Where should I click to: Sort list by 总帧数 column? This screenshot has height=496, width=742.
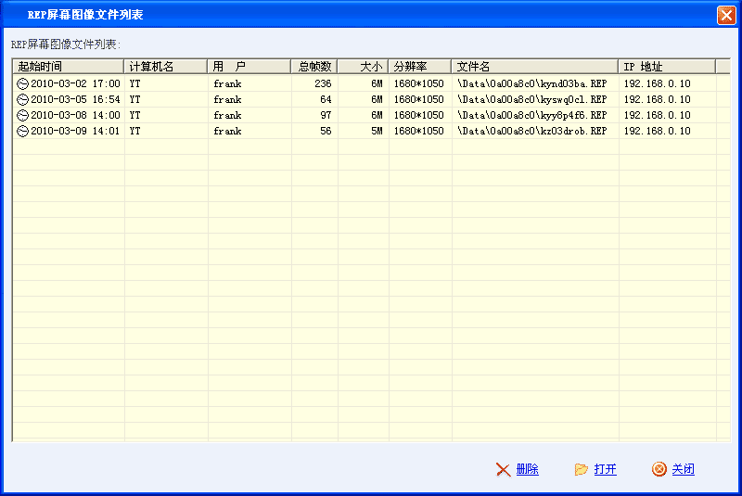tap(314, 67)
